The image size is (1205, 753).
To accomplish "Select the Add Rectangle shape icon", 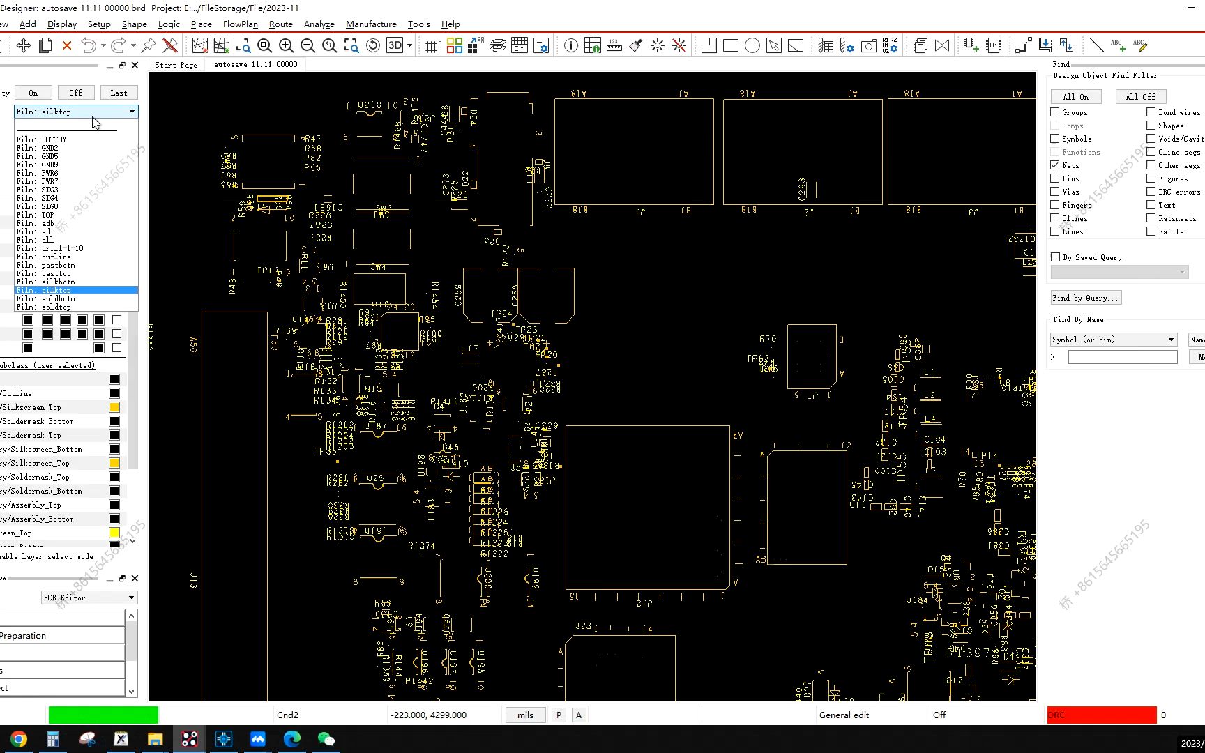I will tap(731, 46).
